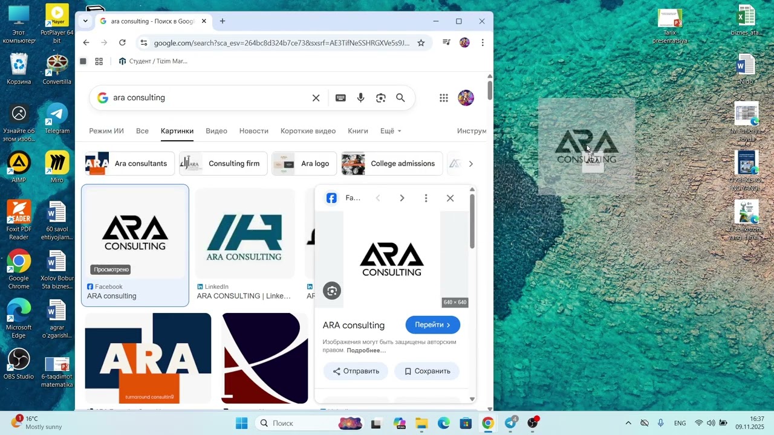Click the Chrome address bar URL
774x435 pixels.
pyautogui.click(x=282, y=43)
